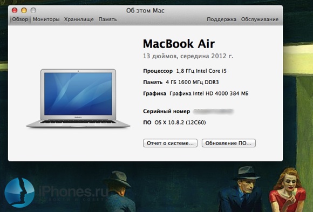Viewport: 313px width, 212px height.
Task: Click the Серийный номер label
Action: (166, 111)
